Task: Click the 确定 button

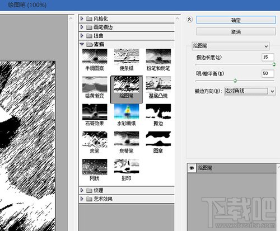Action: pos(236,20)
